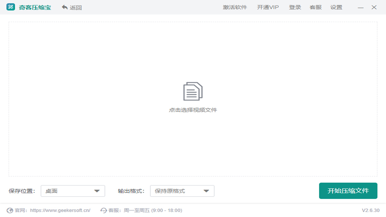Select 激活软件 in the top menu
This screenshot has width=386, height=217.
(x=235, y=7)
